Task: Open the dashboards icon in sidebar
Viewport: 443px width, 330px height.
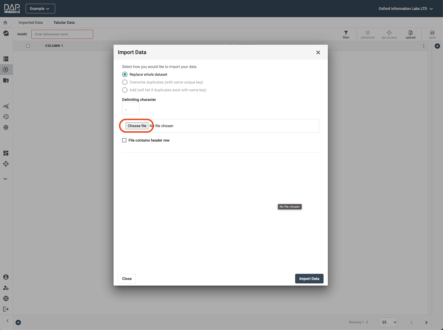Action: (6, 153)
